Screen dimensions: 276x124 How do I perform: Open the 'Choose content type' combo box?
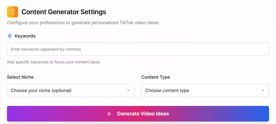[205, 90]
